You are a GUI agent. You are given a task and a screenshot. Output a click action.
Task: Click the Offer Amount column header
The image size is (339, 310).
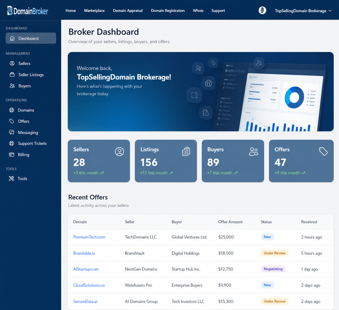point(230,222)
